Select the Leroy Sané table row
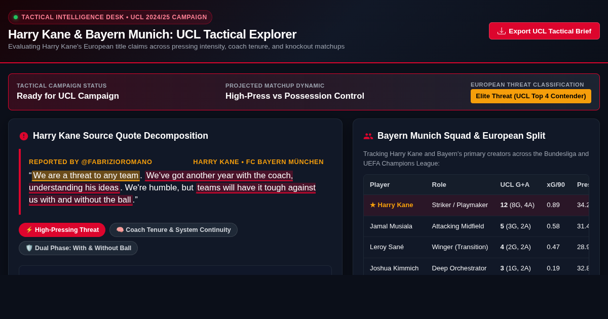 (476, 247)
